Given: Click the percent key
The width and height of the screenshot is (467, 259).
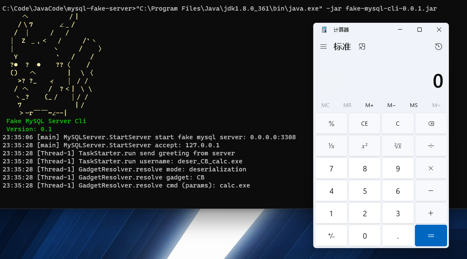Looking at the screenshot, I should 332,124.
